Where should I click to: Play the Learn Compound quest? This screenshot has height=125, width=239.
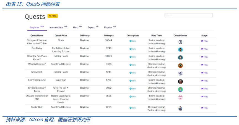(x=204, y=81)
